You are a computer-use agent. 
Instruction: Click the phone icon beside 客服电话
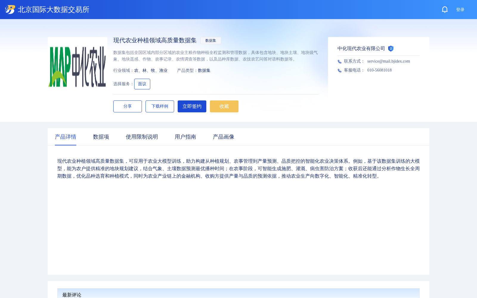pos(340,70)
